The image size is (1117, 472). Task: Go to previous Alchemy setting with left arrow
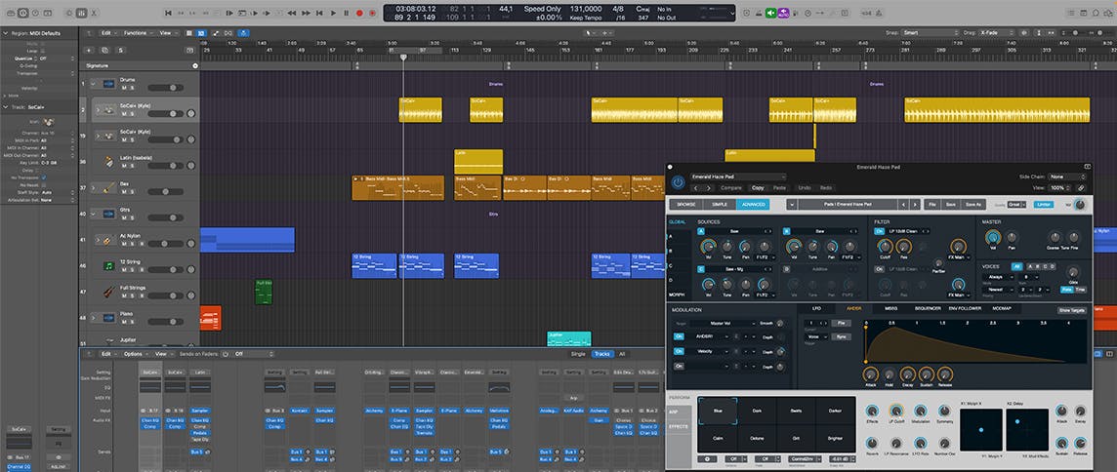click(x=696, y=188)
